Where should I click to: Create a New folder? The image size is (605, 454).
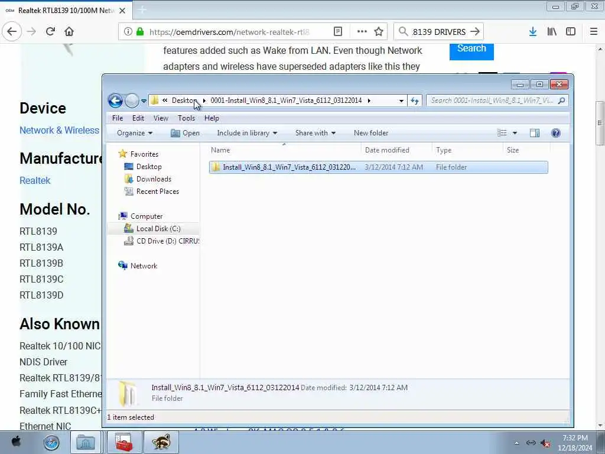pos(371,133)
